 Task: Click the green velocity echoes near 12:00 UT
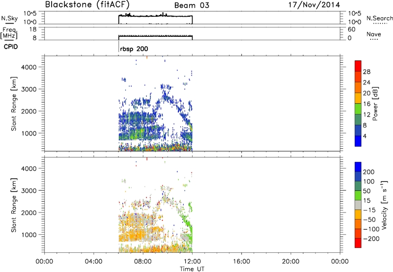(x=191, y=230)
